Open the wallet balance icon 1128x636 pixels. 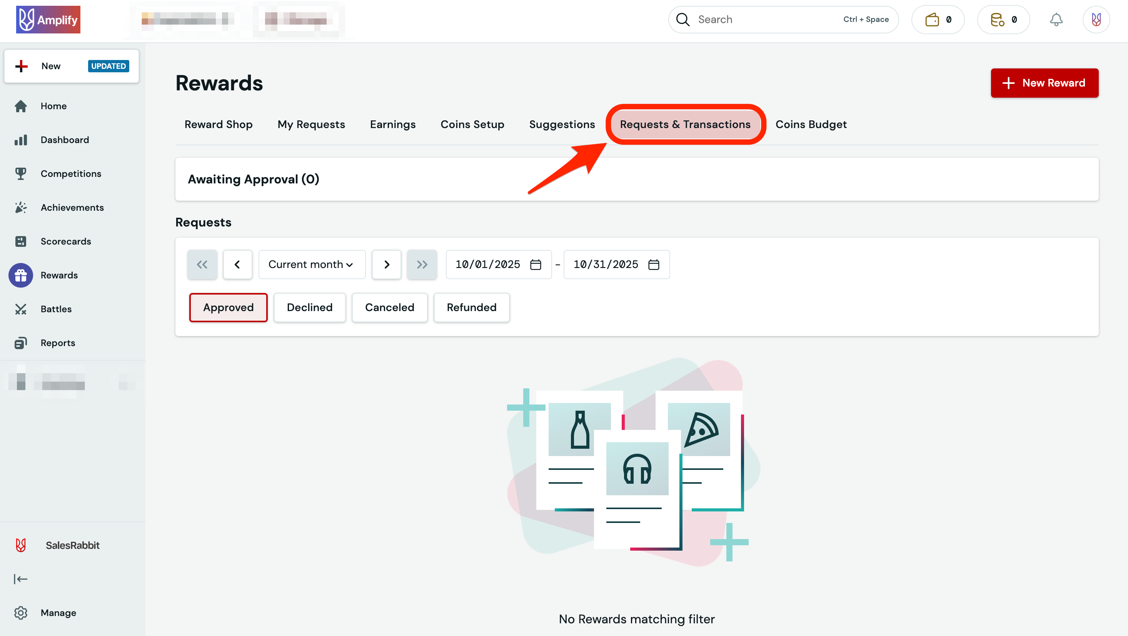click(932, 20)
